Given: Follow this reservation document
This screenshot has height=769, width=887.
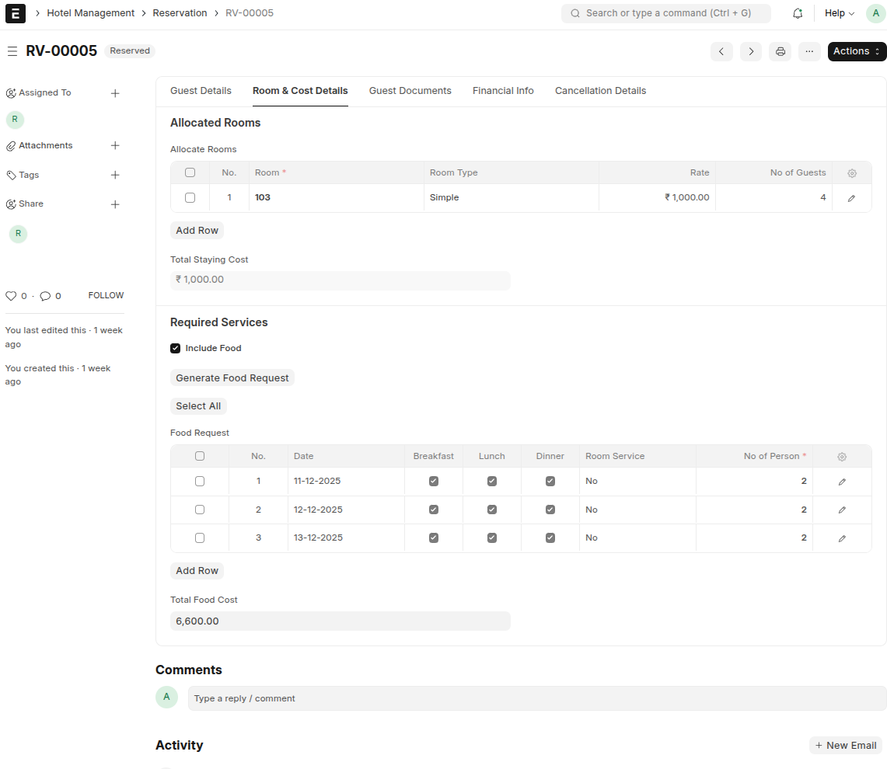Looking at the screenshot, I should tap(105, 295).
